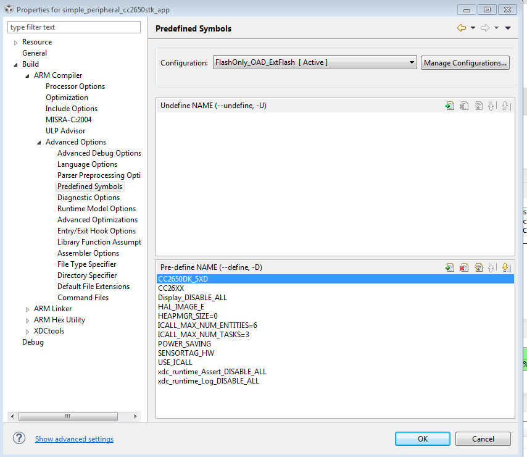Image resolution: width=527 pixels, height=457 pixels.
Task: Select MISRA-C:2004 page
Action: 68,120
